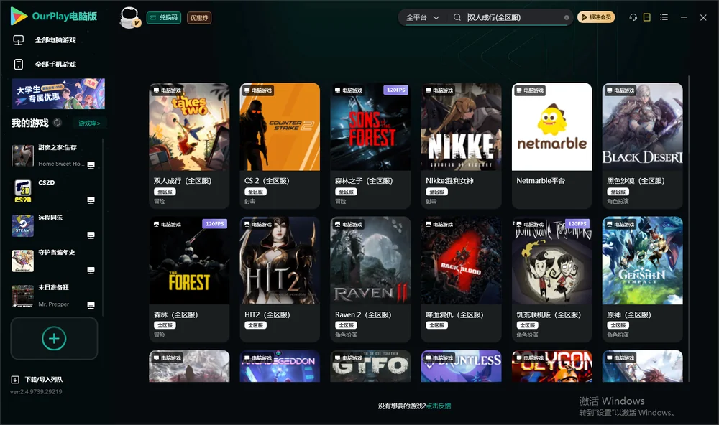
Task: Click the search magnifier icon
Action: click(457, 17)
